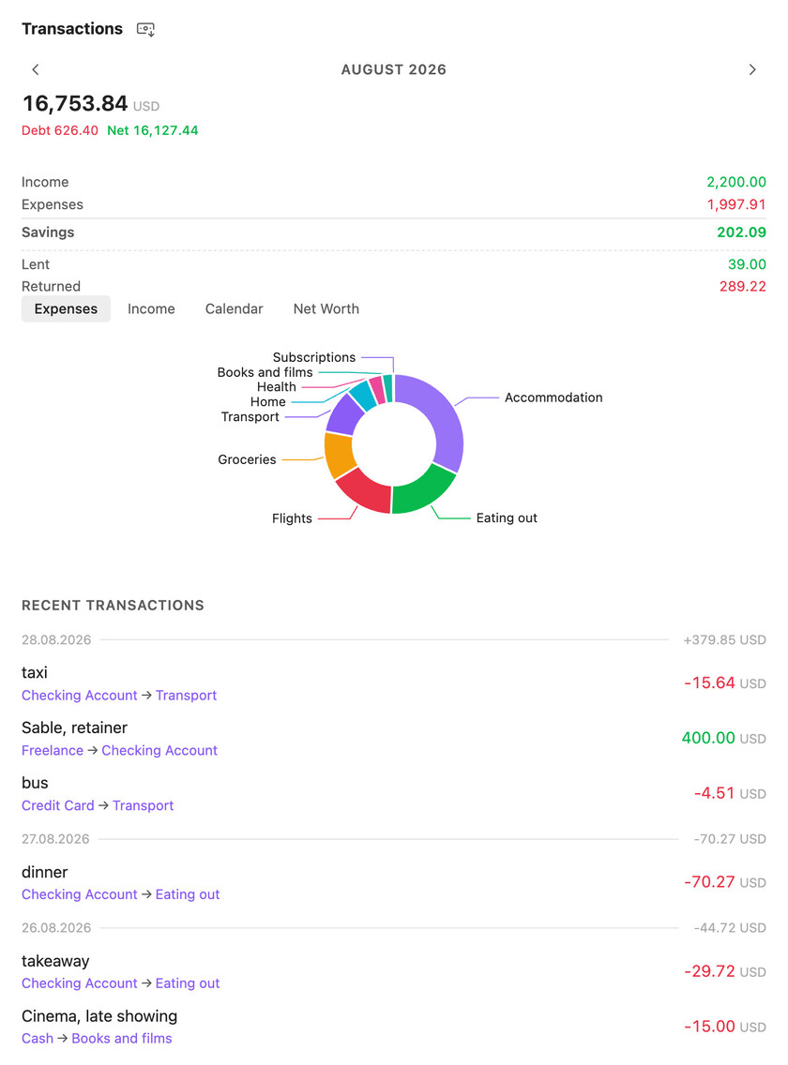This screenshot has width=788, height=1065.
Task: Open Transport link in taxi row
Action: point(187,696)
